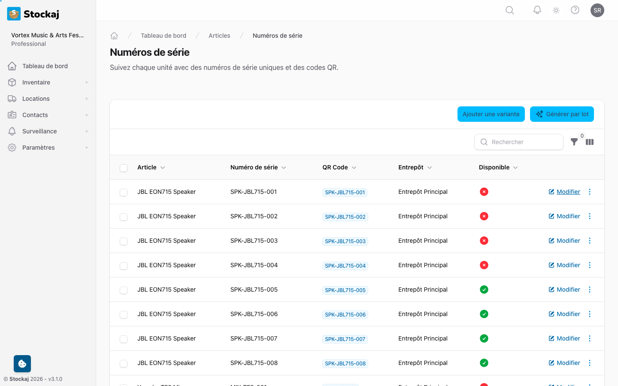Open the filter funnel icon
Image resolution: width=618 pixels, height=386 pixels.
click(x=574, y=142)
